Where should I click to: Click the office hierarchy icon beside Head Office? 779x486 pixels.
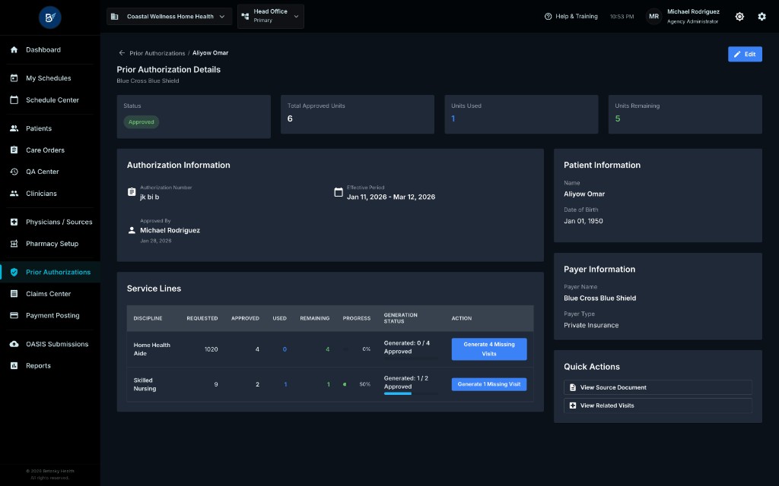[245, 17]
